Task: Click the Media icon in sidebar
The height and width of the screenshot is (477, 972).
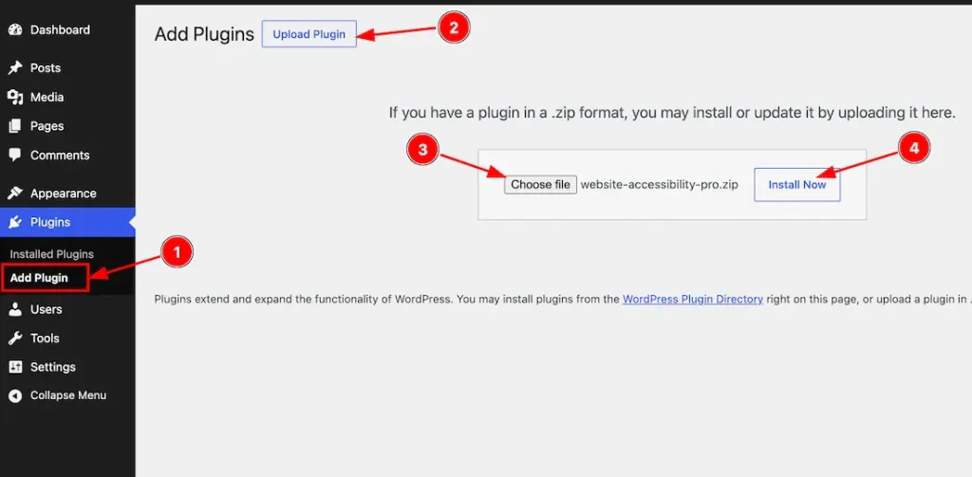Action: 15,98
